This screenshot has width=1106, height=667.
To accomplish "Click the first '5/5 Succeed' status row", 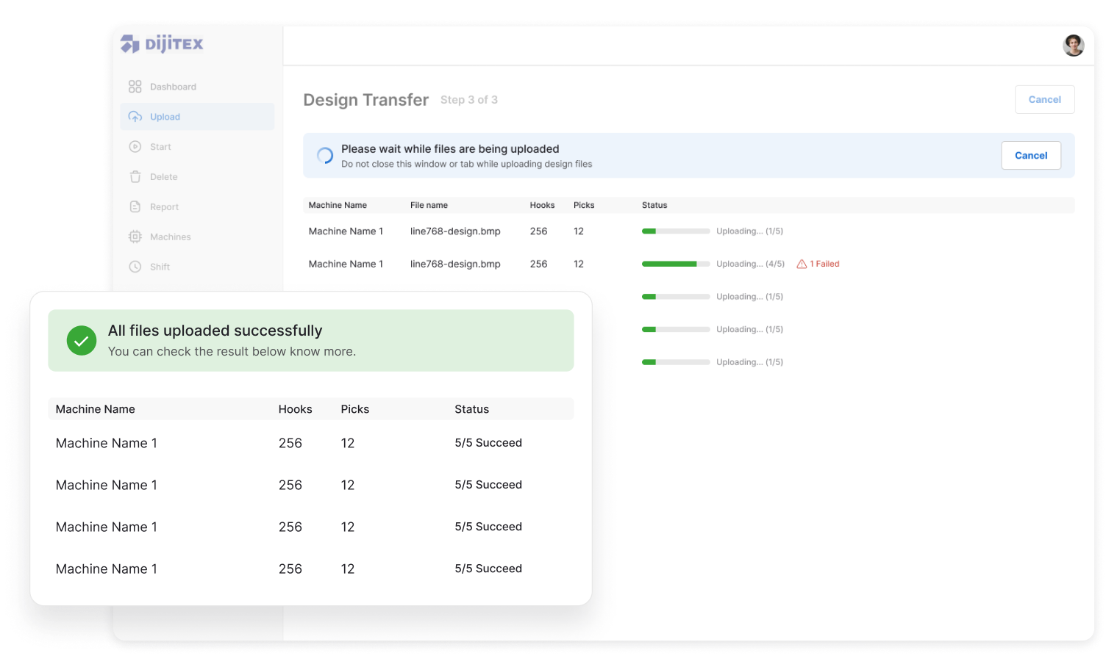I will (x=488, y=443).
